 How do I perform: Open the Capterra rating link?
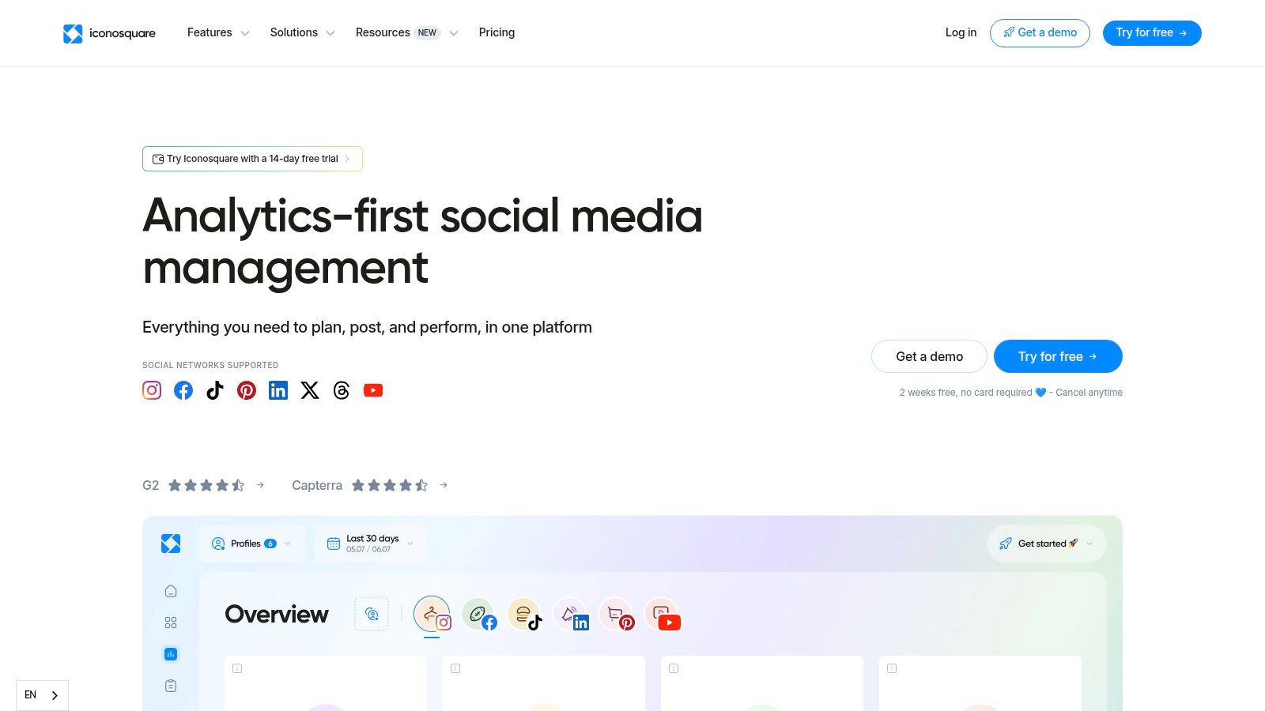369,485
